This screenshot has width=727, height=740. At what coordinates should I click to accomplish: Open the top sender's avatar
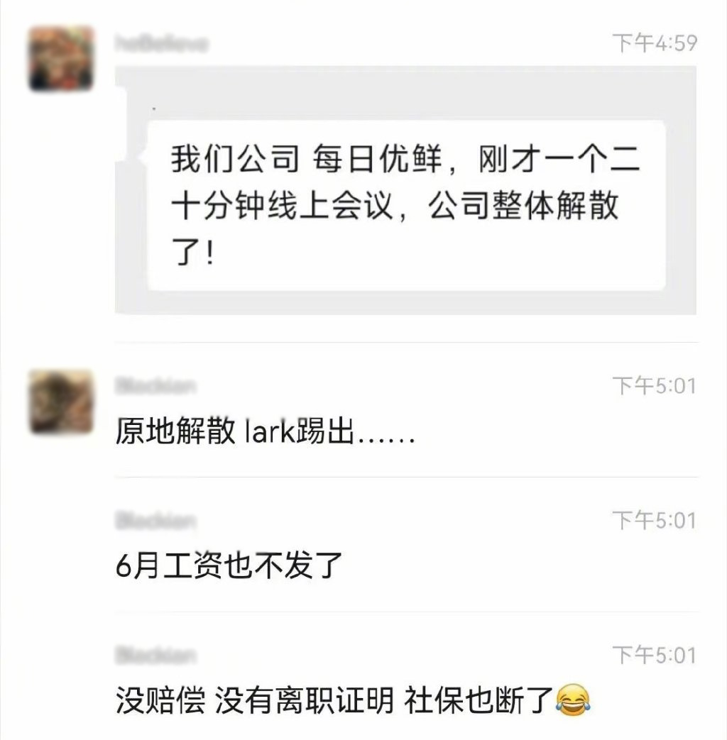[61, 58]
